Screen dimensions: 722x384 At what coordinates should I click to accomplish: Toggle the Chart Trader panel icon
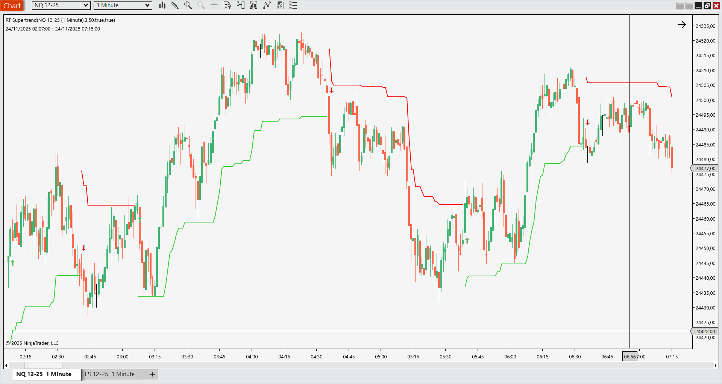(x=241, y=5)
